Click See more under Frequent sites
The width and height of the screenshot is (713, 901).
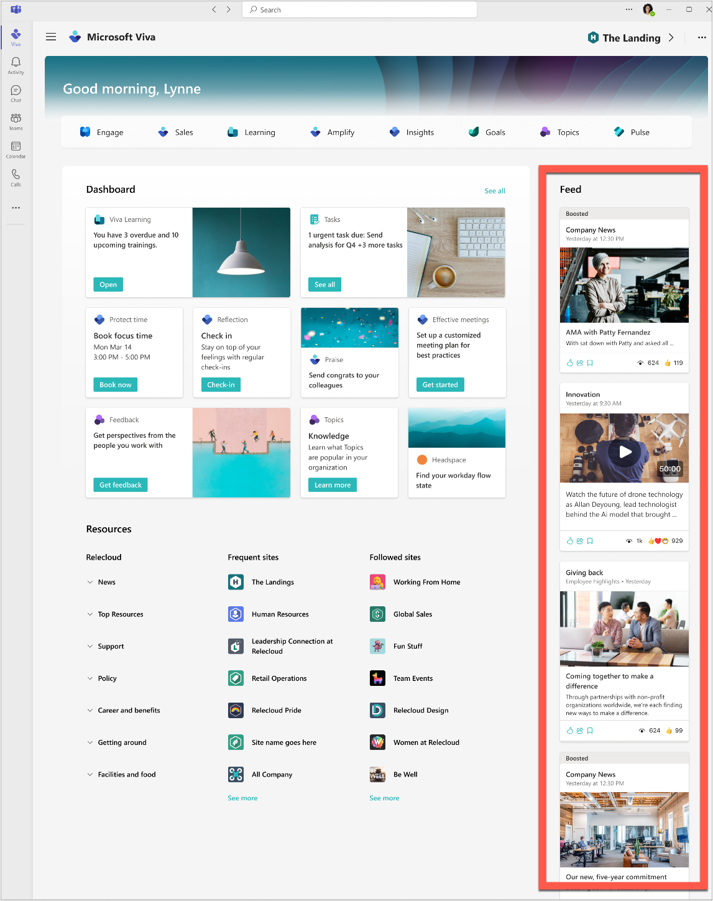click(x=242, y=798)
